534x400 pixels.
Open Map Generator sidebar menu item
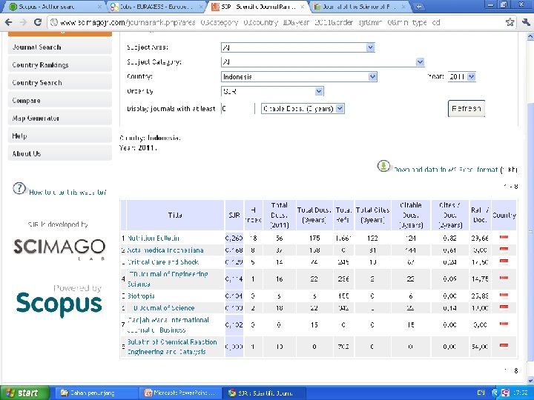point(59,118)
